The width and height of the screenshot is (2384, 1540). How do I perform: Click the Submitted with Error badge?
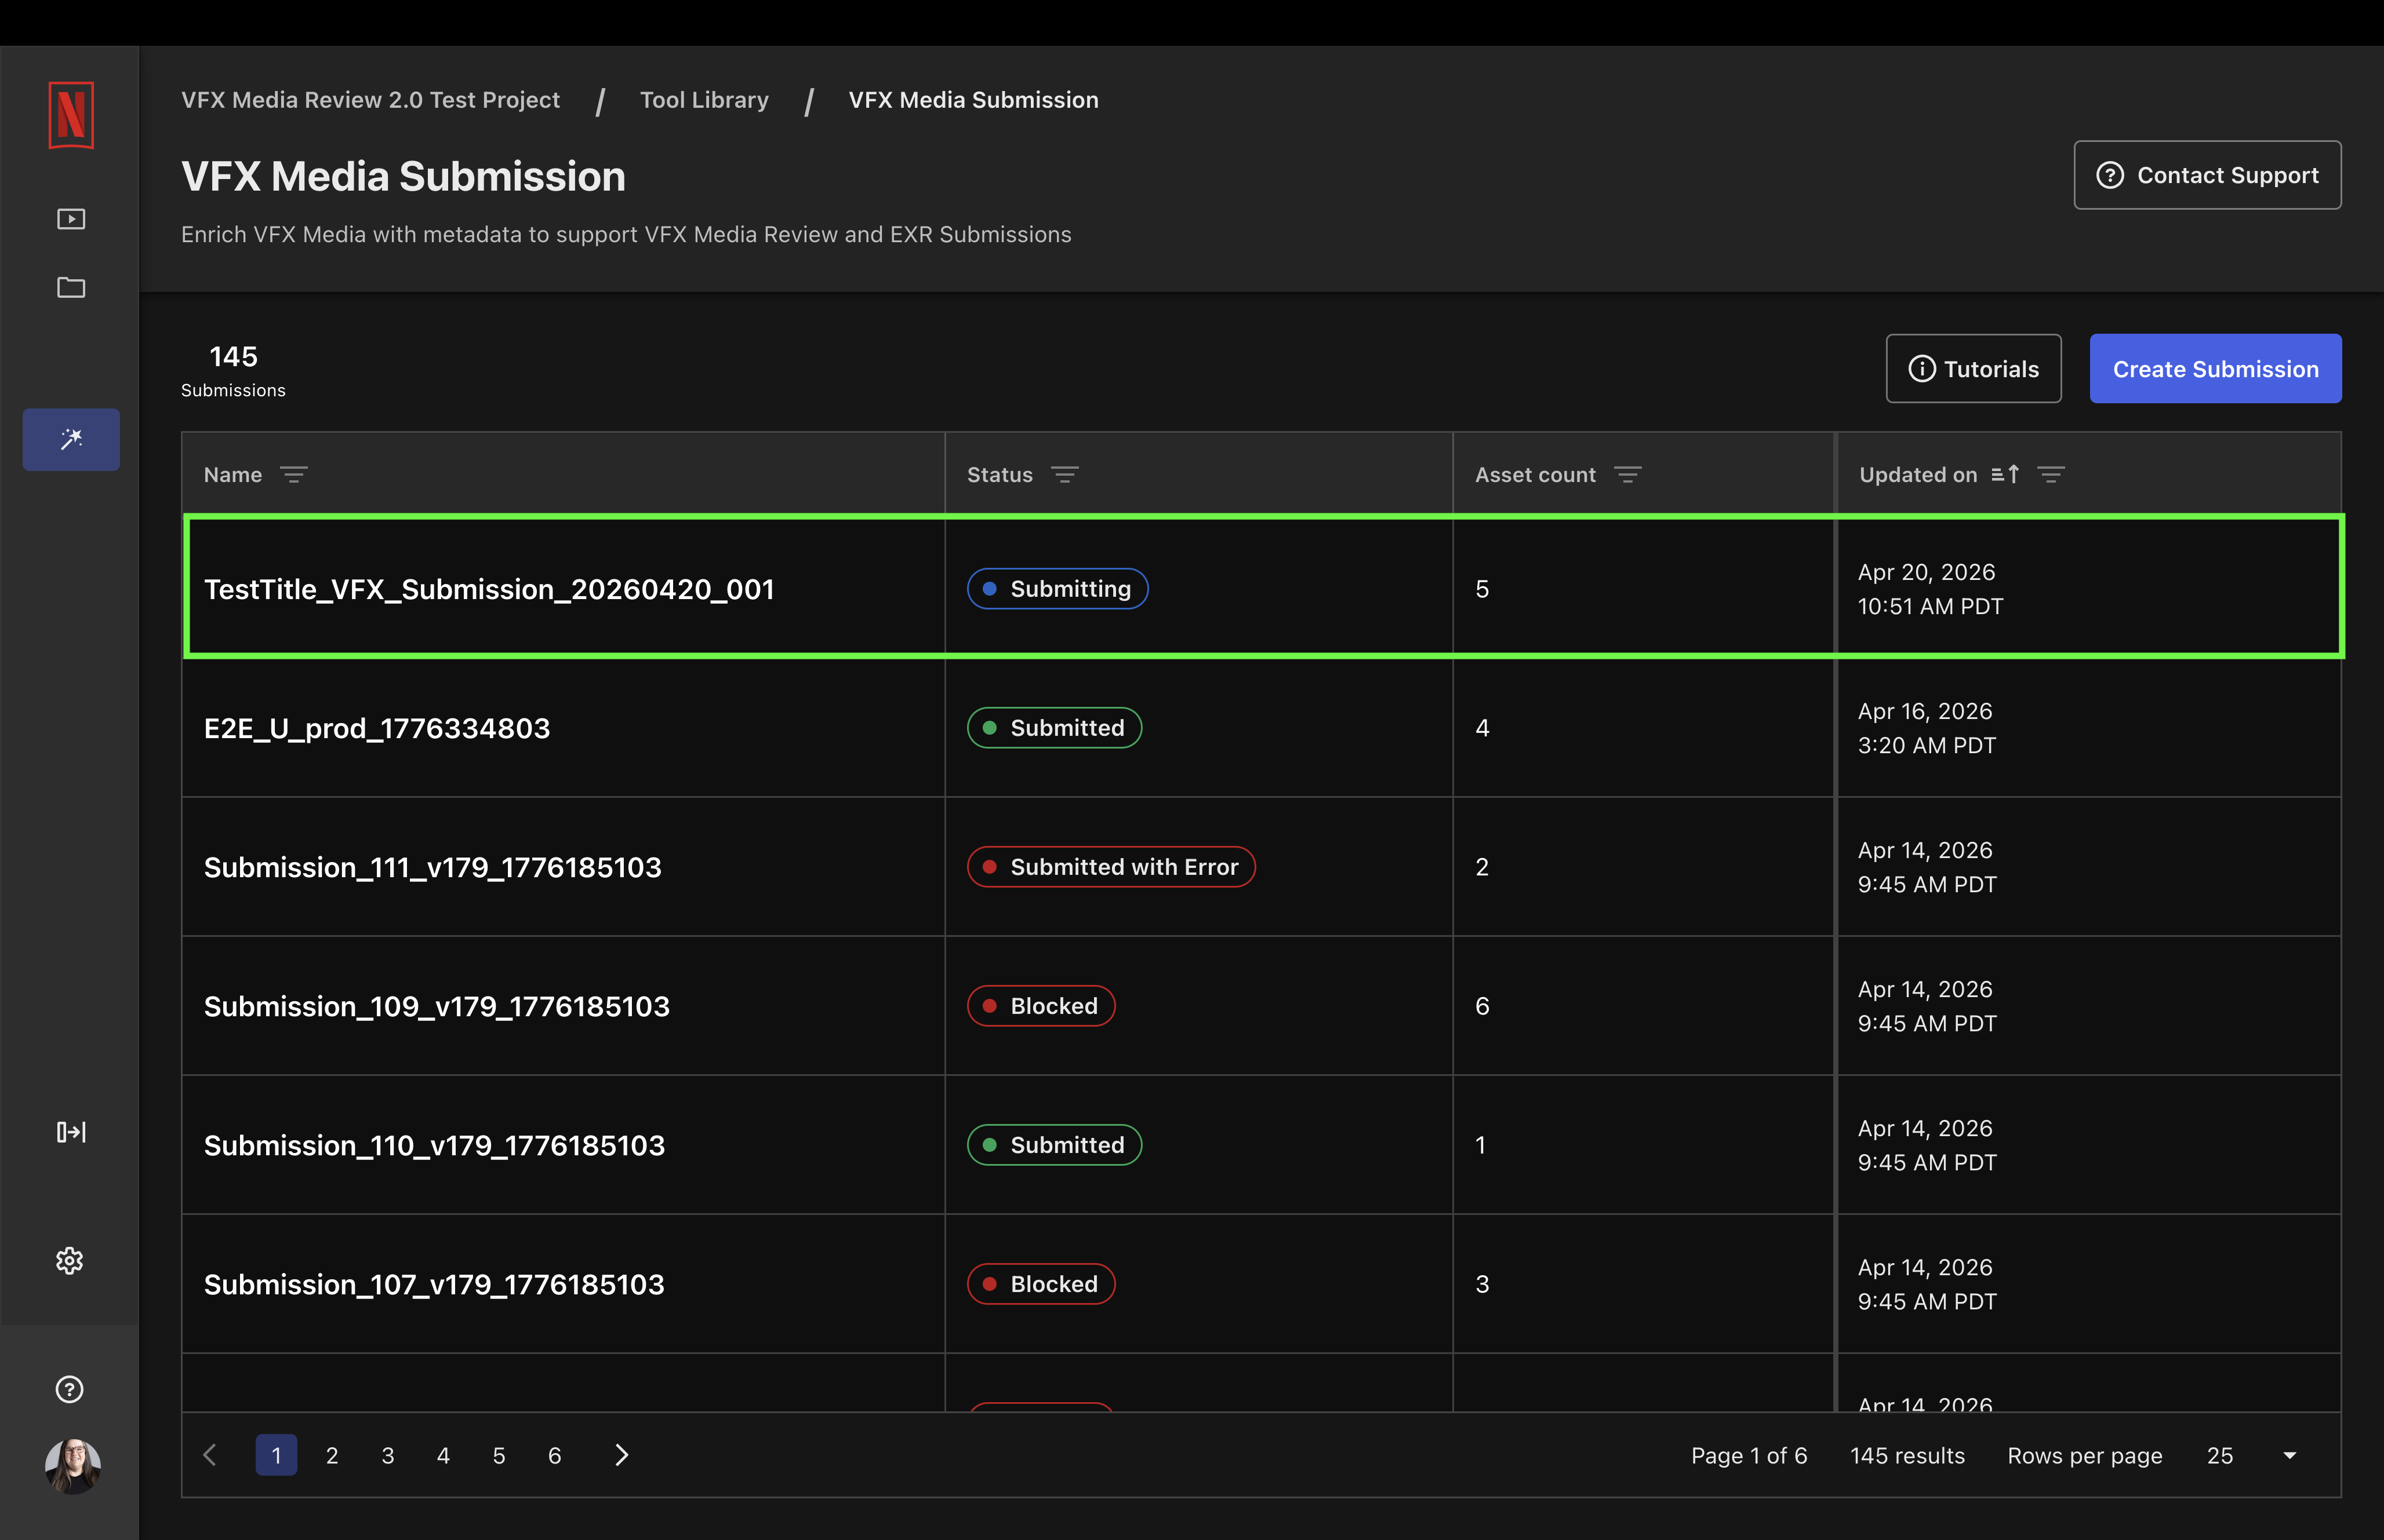[1111, 867]
